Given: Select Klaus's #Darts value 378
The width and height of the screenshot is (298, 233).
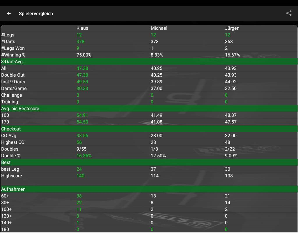Looking at the screenshot, I should 80,42.
